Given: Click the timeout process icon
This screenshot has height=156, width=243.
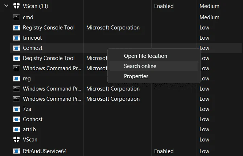Looking at the screenshot, I should (16, 38).
